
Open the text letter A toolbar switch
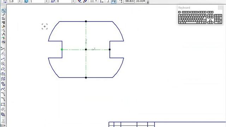4,34
